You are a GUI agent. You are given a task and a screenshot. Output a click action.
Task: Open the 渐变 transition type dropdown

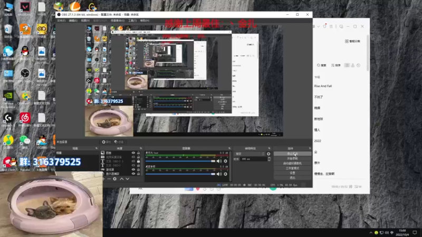click(x=250, y=154)
